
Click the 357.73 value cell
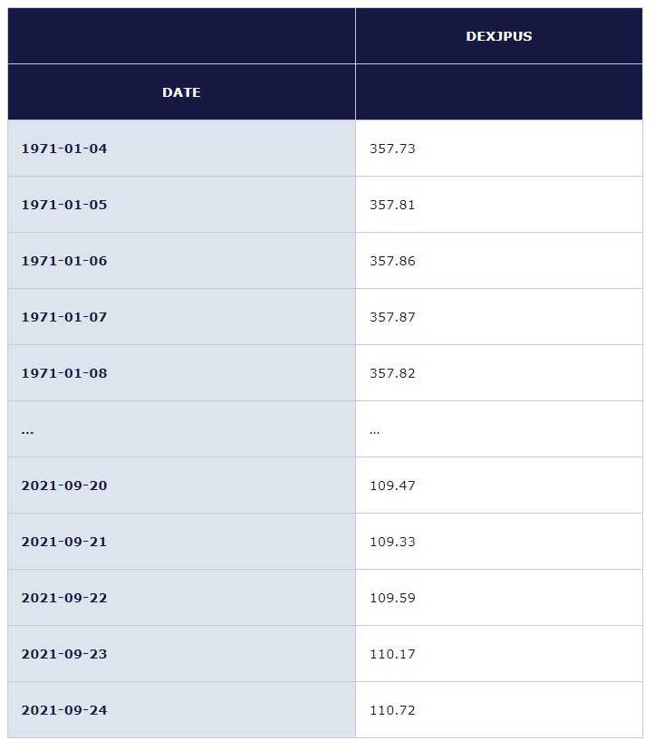tap(392, 149)
